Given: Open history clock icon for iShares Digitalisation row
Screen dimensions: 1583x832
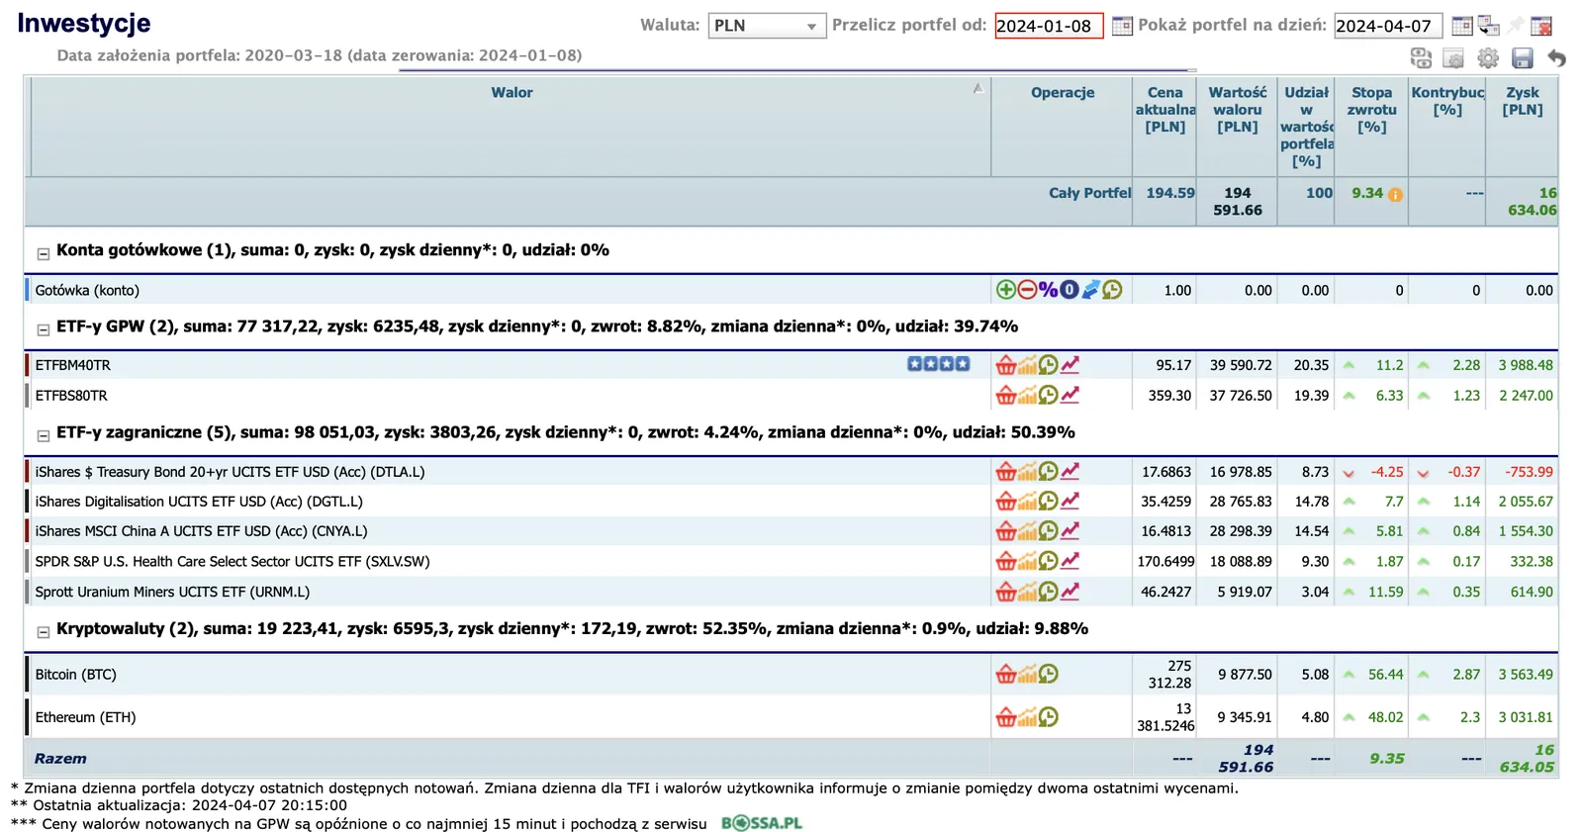Looking at the screenshot, I should pyautogui.click(x=1048, y=502).
